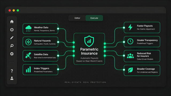The image size is (171, 96).
Task: Open the settings gear in sidebar
Action: (x=12, y=54)
